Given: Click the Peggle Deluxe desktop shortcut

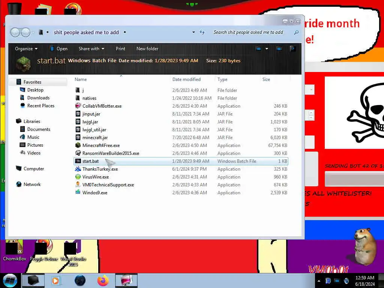Looking at the screenshot, I should pos(44,251).
